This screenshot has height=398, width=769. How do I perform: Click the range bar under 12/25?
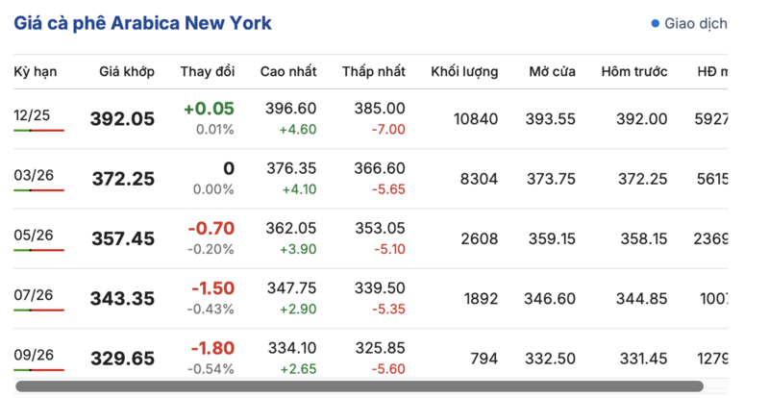coord(38,131)
